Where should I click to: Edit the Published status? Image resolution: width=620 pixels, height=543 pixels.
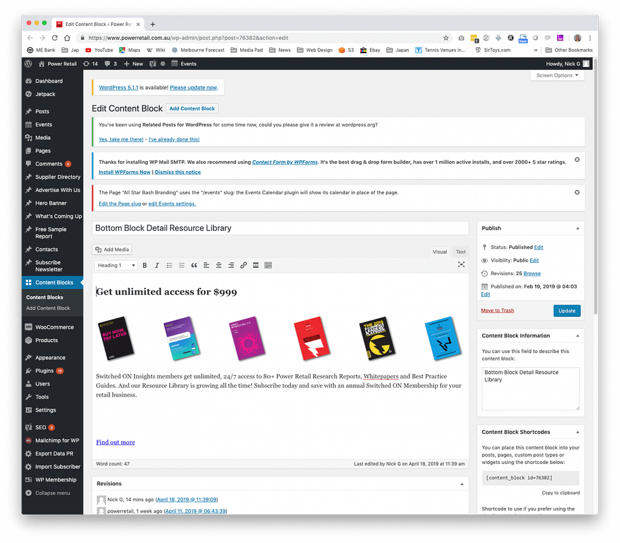pos(538,247)
